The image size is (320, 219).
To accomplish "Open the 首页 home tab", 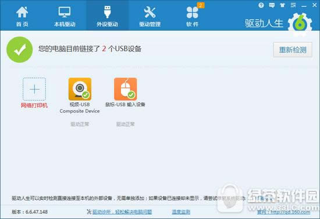I will click(22, 16).
